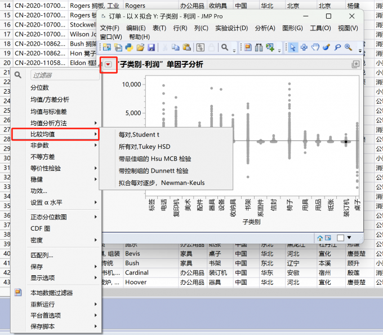This screenshot has width=383, height=335.
Task: Click the Python script icon in toolbar
Action: point(129,47)
